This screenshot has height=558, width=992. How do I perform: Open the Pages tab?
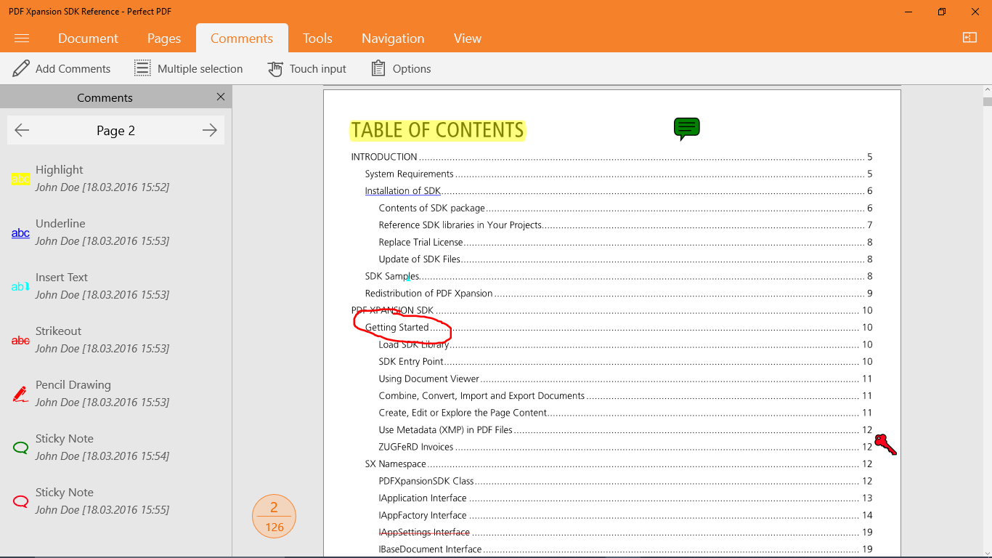click(x=164, y=39)
